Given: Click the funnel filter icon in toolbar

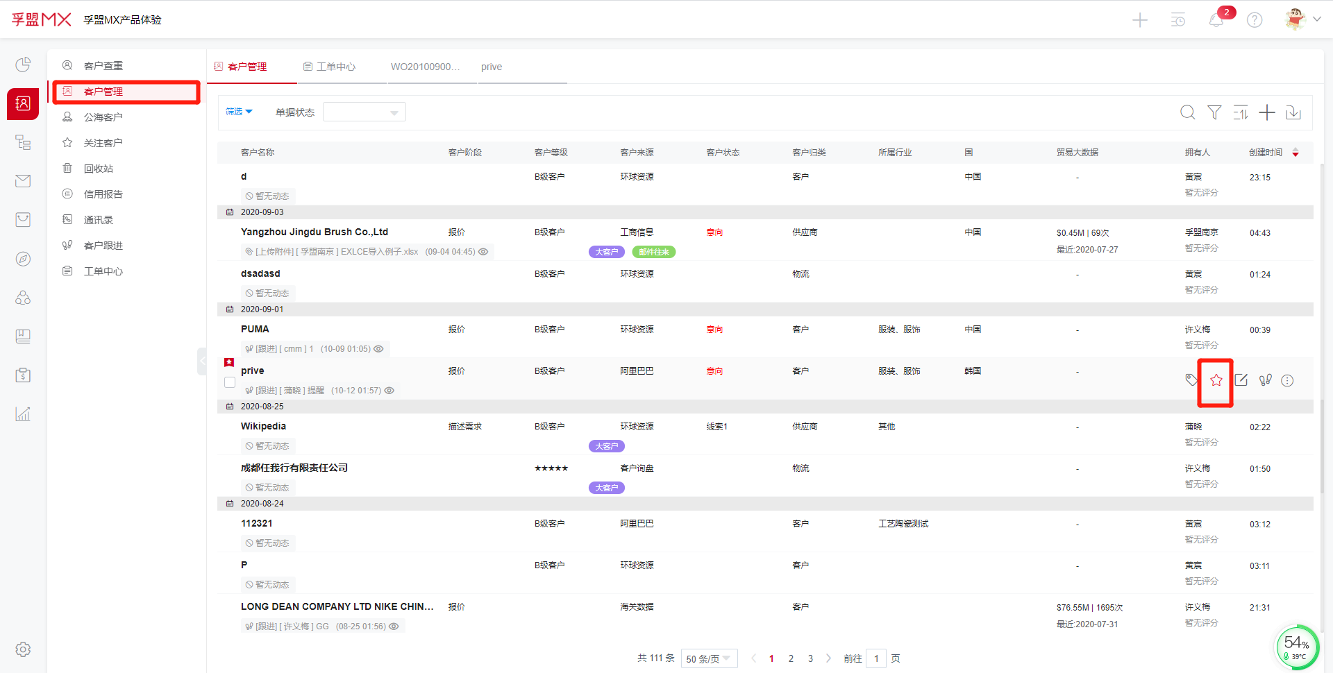Looking at the screenshot, I should click(1214, 112).
